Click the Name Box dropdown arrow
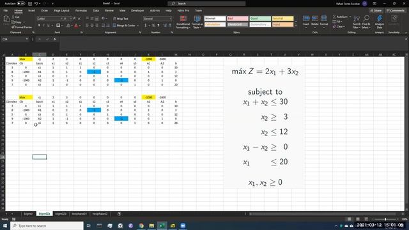 click(x=27, y=39)
